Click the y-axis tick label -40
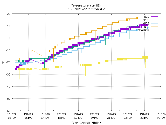The height and width of the screenshot is (125, 166). [8, 87]
